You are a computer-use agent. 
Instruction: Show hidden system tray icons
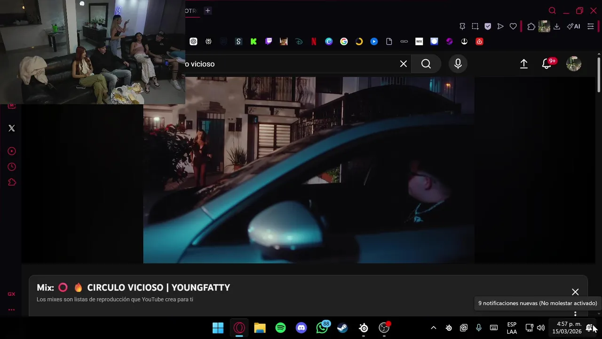(434, 328)
